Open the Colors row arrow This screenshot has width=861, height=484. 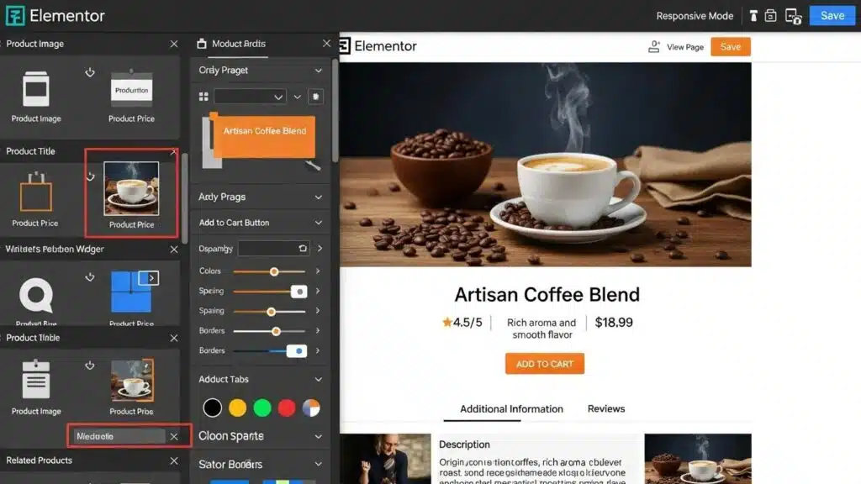click(x=317, y=271)
